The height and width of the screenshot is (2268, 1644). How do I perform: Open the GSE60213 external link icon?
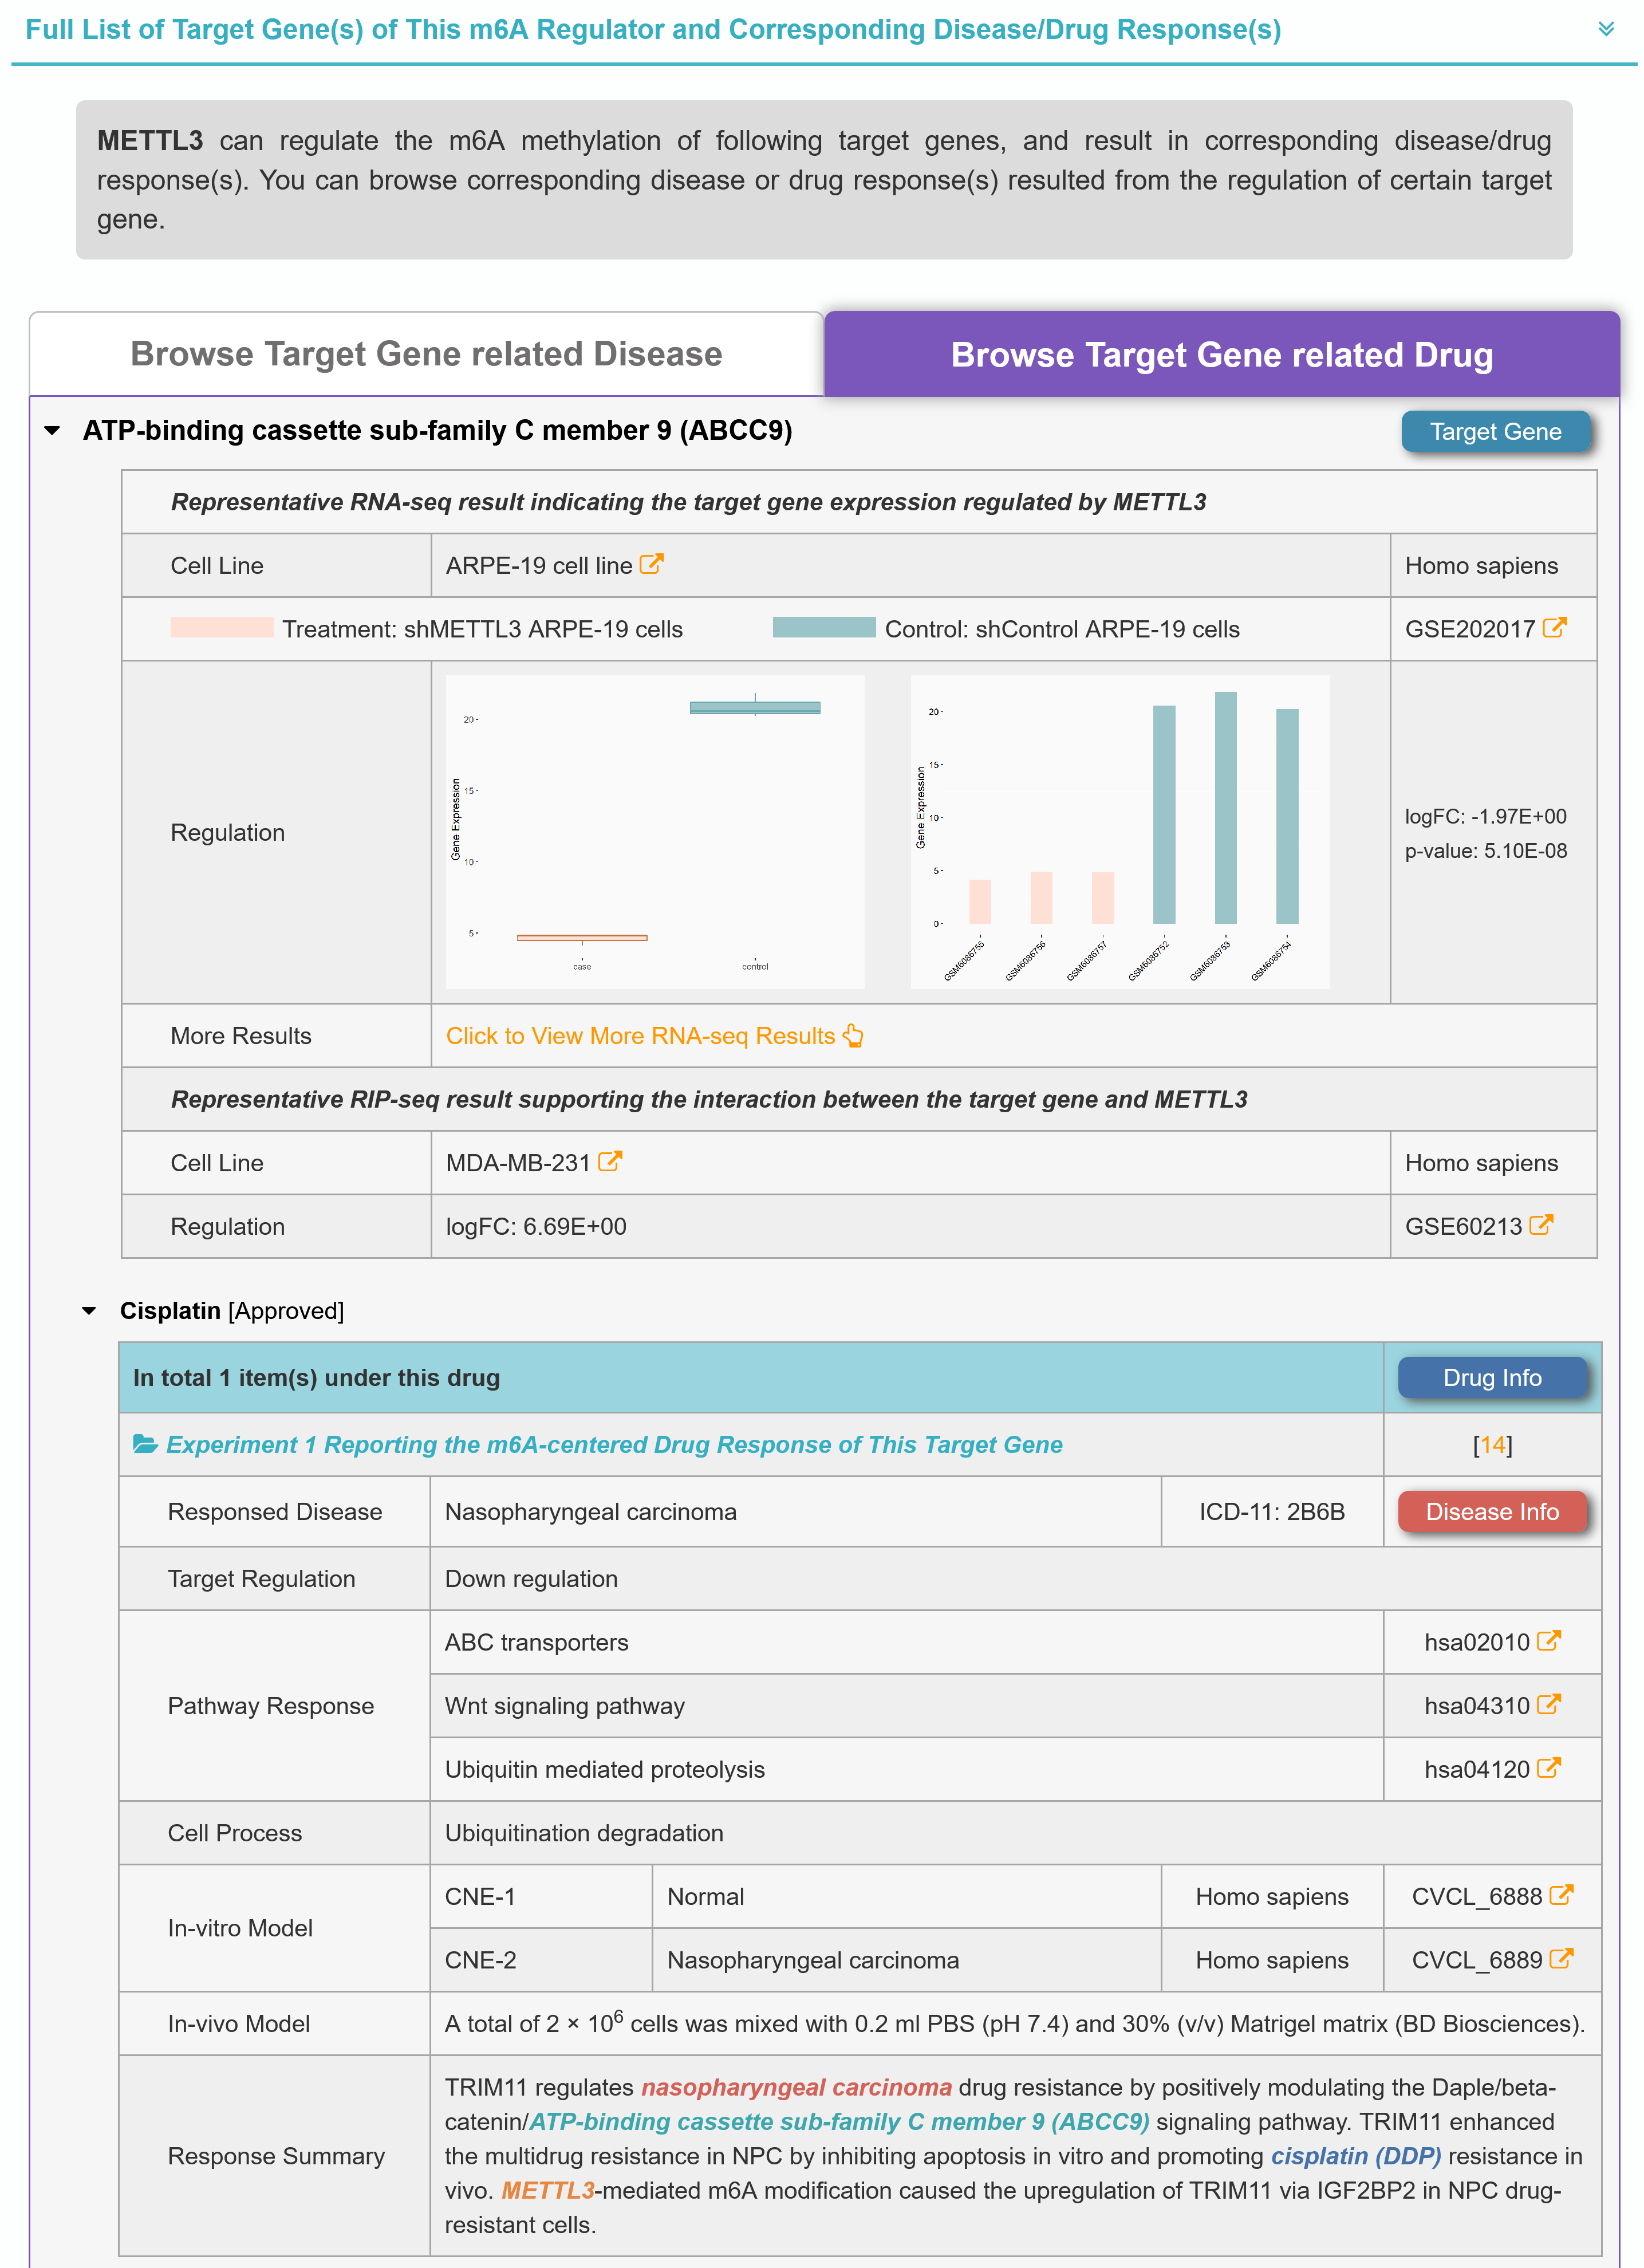[1541, 1225]
